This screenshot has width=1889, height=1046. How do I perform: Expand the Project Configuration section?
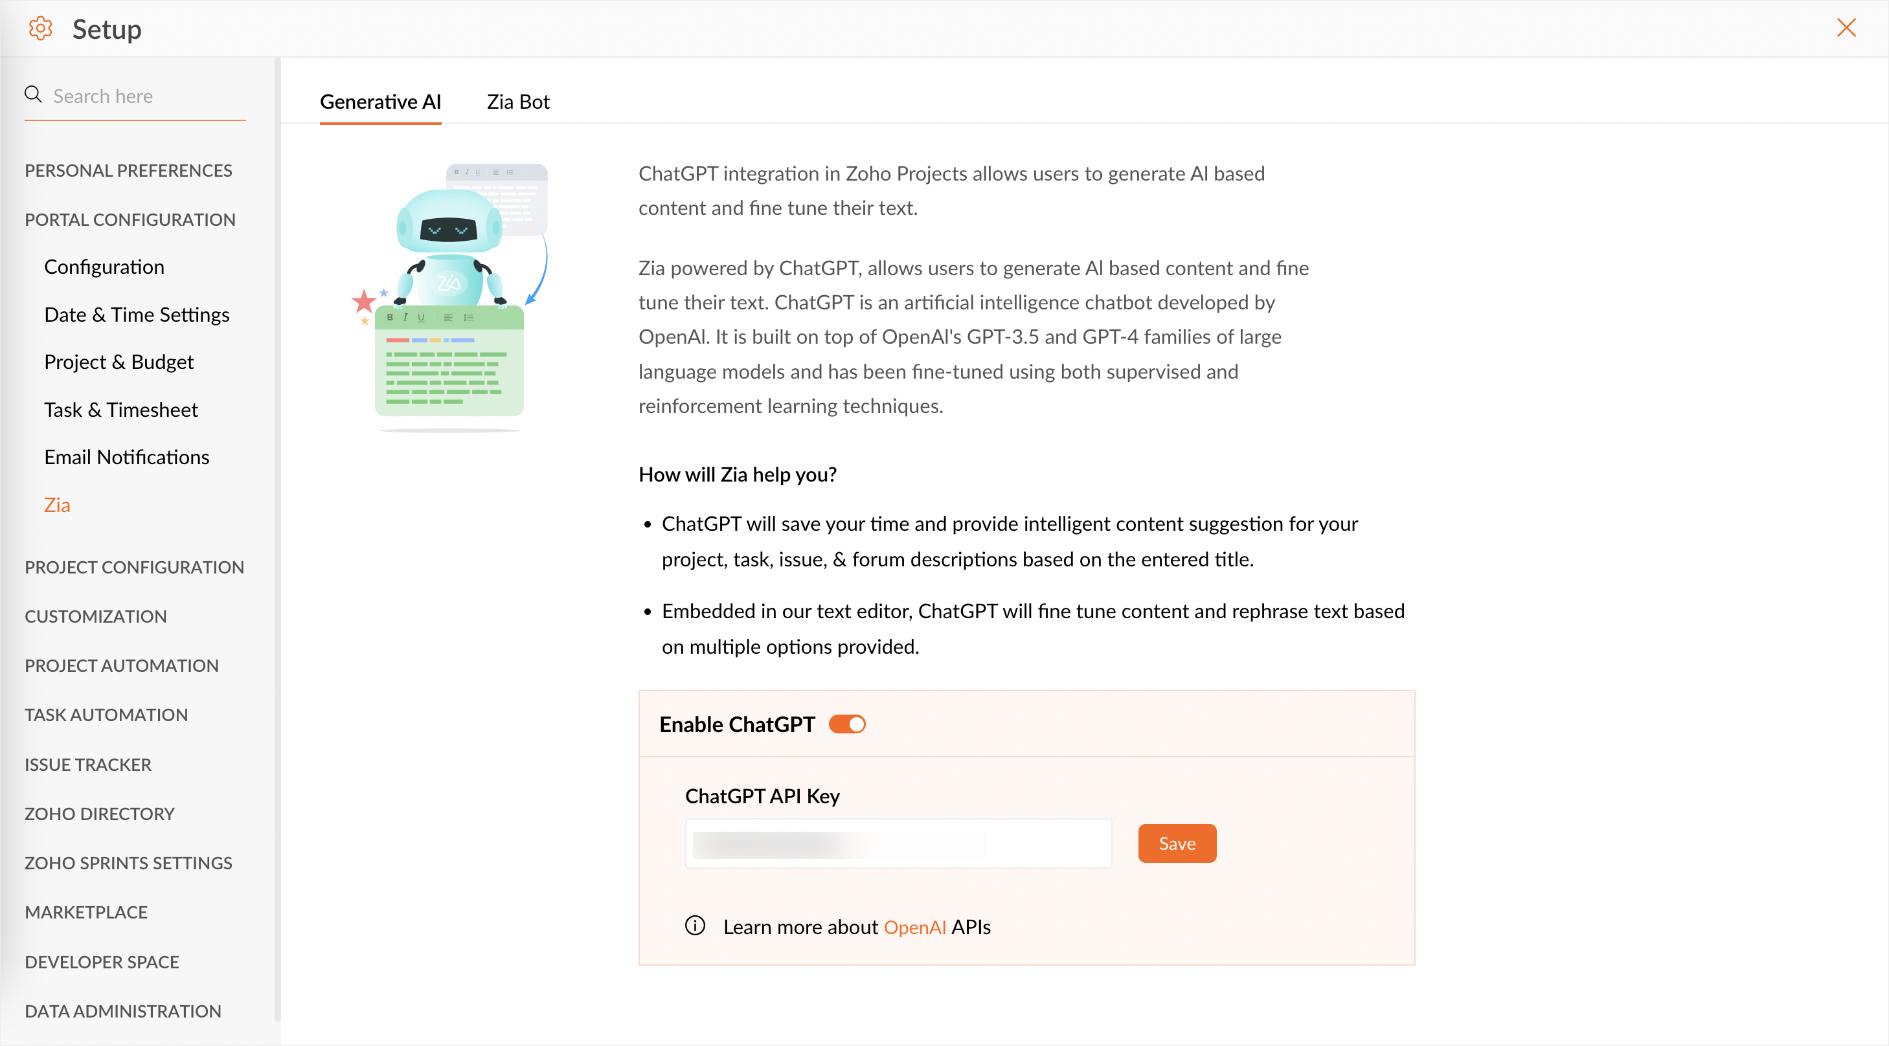tap(134, 566)
